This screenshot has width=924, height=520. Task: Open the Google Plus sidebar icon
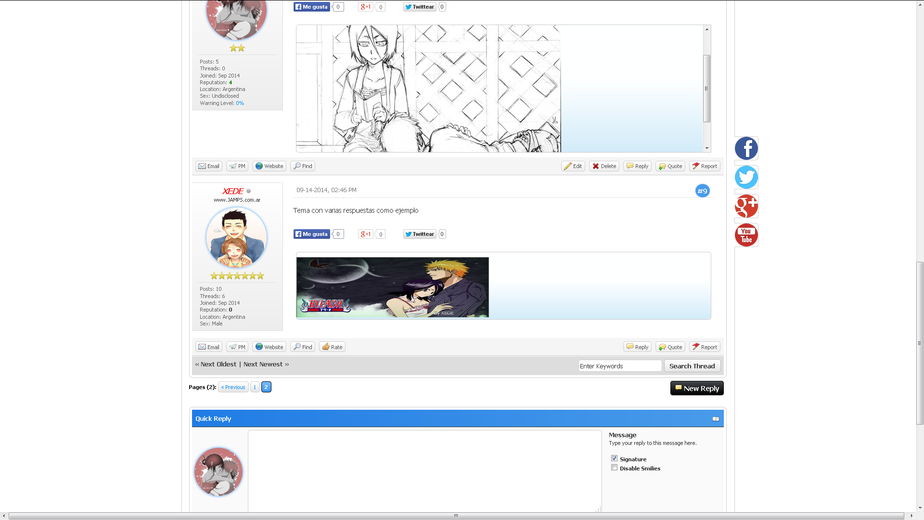click(x=746, y=206)
